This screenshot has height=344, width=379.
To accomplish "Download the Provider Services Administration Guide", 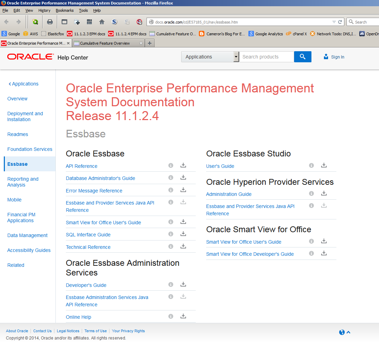I will click(324, 193).
